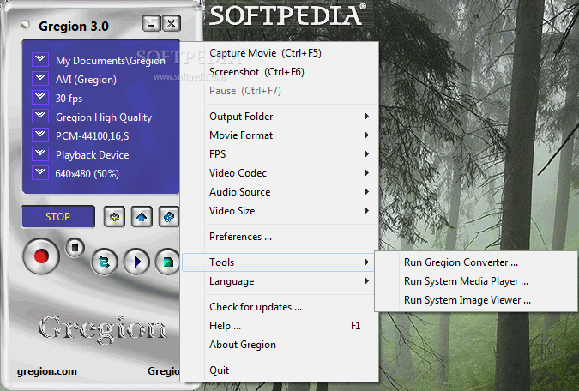This screenshot has width=579, height=391.
Task: Open the Movie Format submenu
Action: click(280, 135)
